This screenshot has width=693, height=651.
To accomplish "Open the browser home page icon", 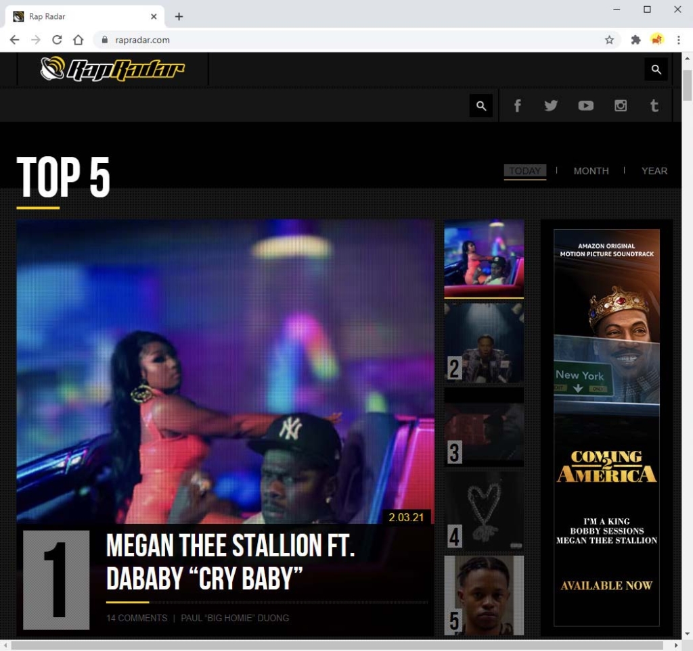I will pyautogui.click(x=79, y=40).
